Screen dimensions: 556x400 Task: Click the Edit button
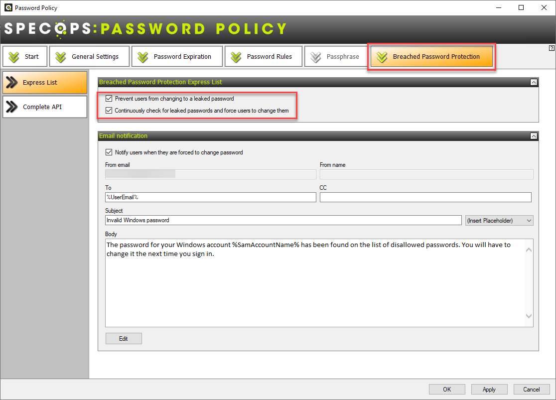point(124,339)
